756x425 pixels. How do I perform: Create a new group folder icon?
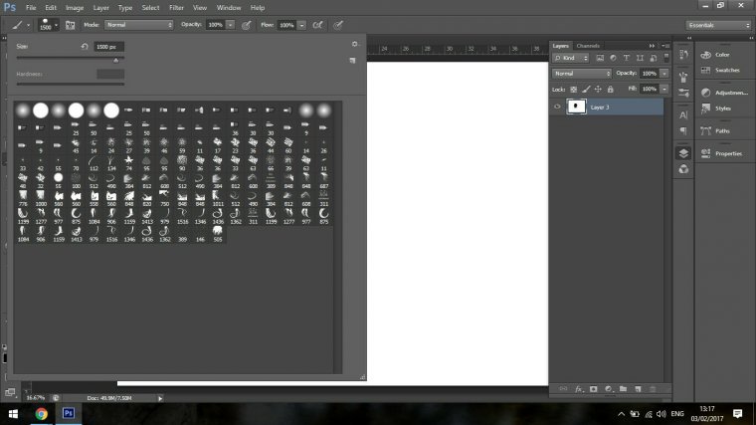(623, 389)
